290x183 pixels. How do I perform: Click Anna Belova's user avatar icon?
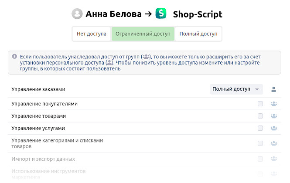coord(77,14)
